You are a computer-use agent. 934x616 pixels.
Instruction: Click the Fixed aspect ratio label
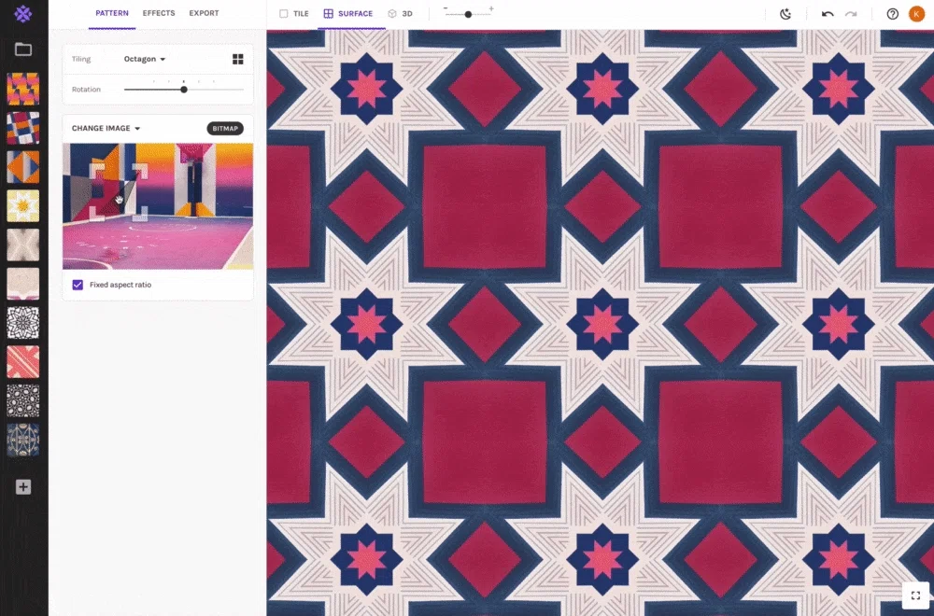pyautogui.click(x=120, y=285)
